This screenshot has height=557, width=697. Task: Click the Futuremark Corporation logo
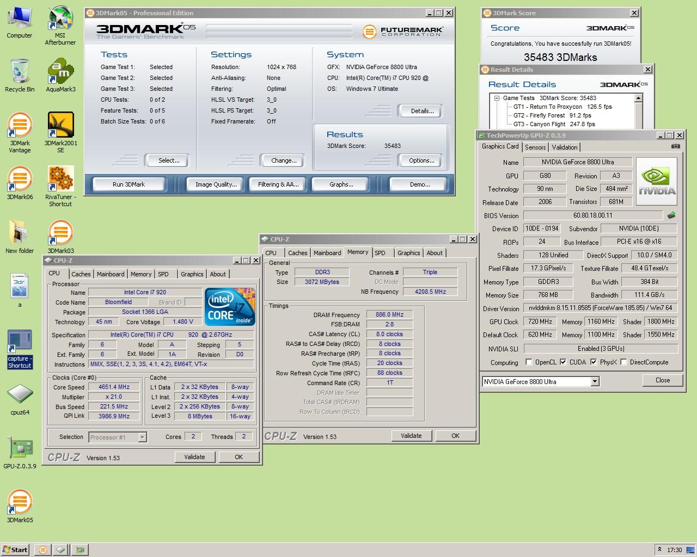point(403,32)
